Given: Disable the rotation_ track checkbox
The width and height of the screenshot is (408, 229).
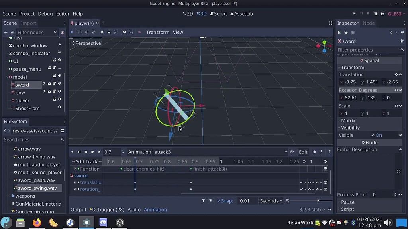Looking at the screenshot, I should pos(75,189).
